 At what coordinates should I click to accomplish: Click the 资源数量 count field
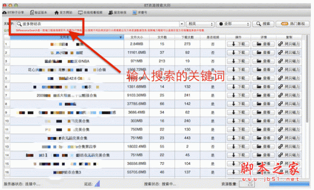[246, 184]
